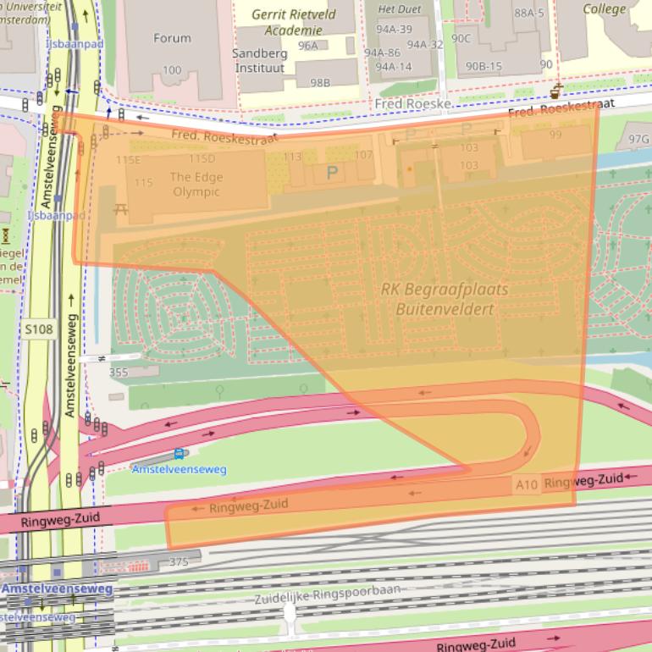Click the brown cafe cup icon
This screenshot has width=652, height=652.
[x=556, y=90]
